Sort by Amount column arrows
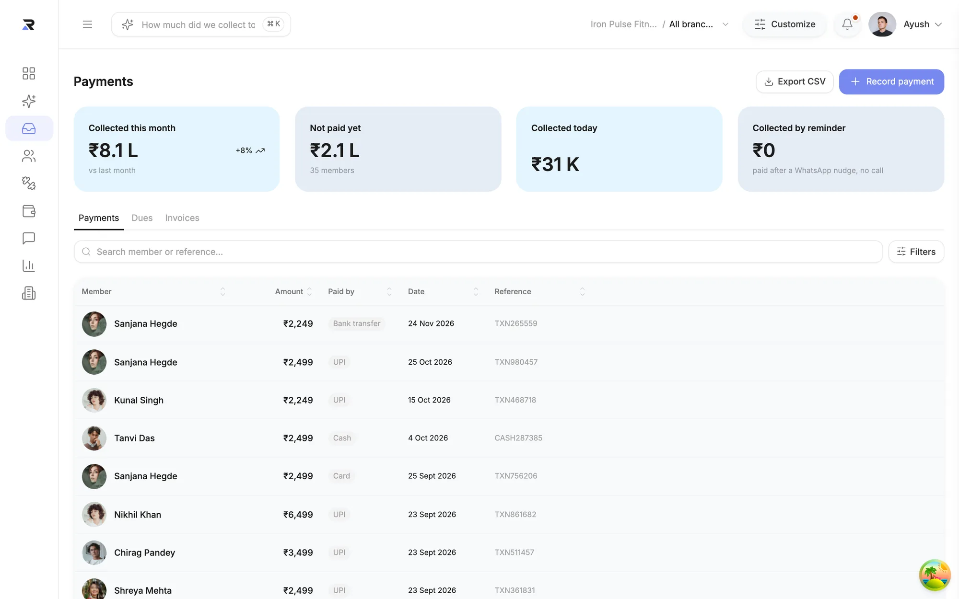The image size is (959, 599). [309, 291]
